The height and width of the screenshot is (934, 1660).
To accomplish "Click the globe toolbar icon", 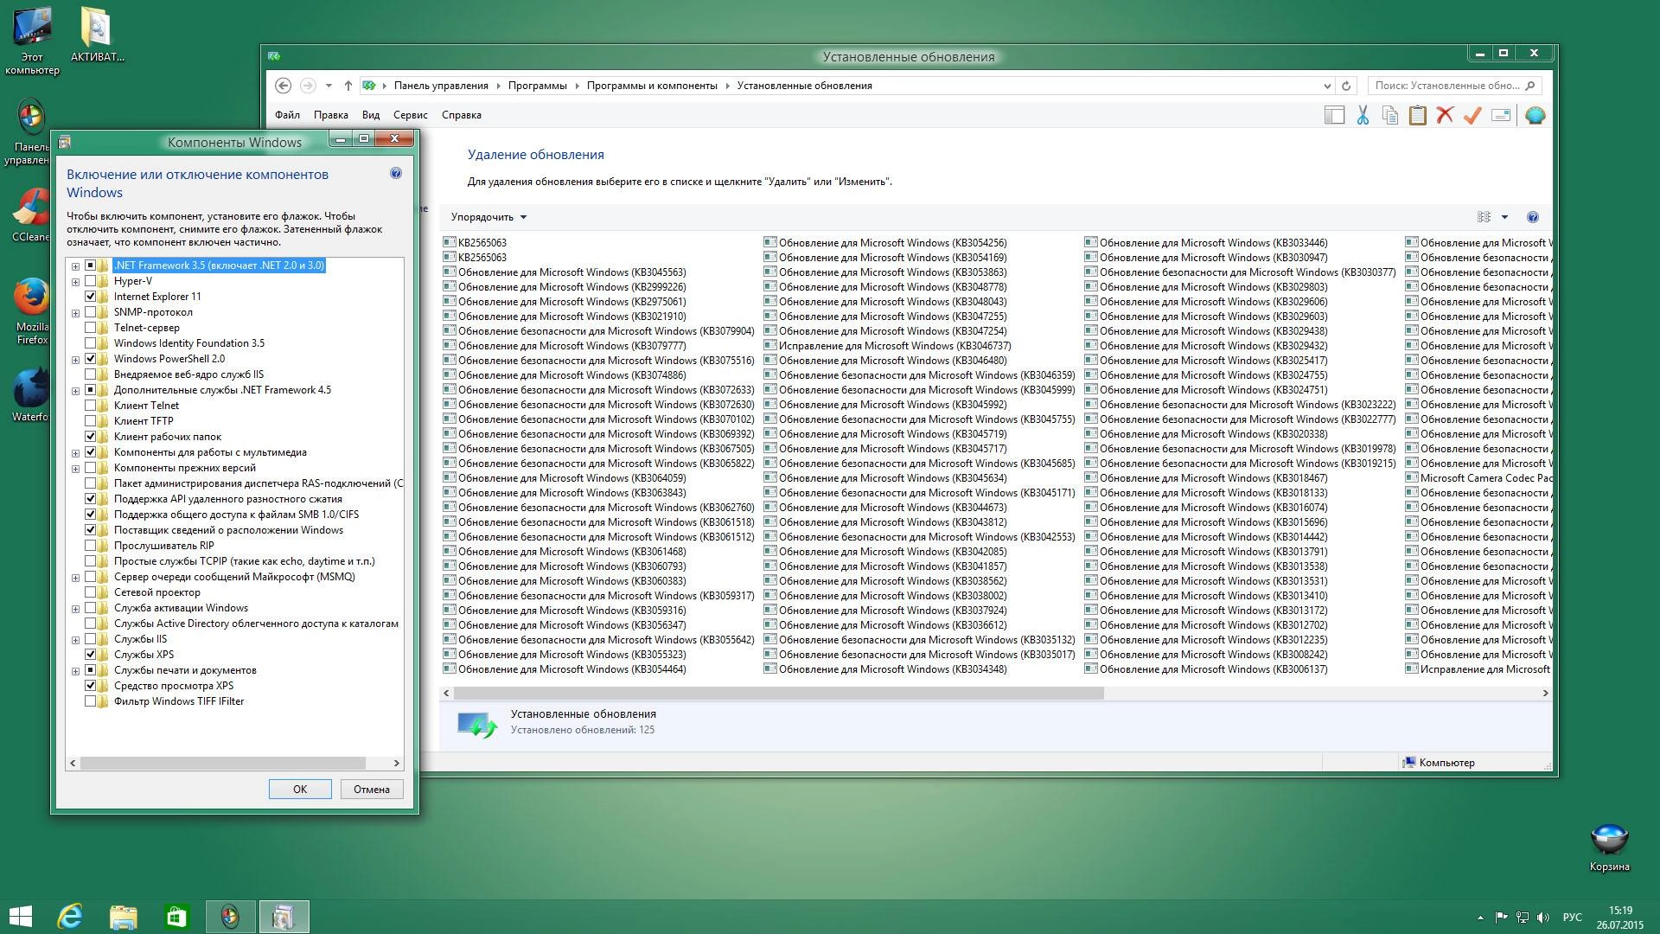I will 1535,115.
